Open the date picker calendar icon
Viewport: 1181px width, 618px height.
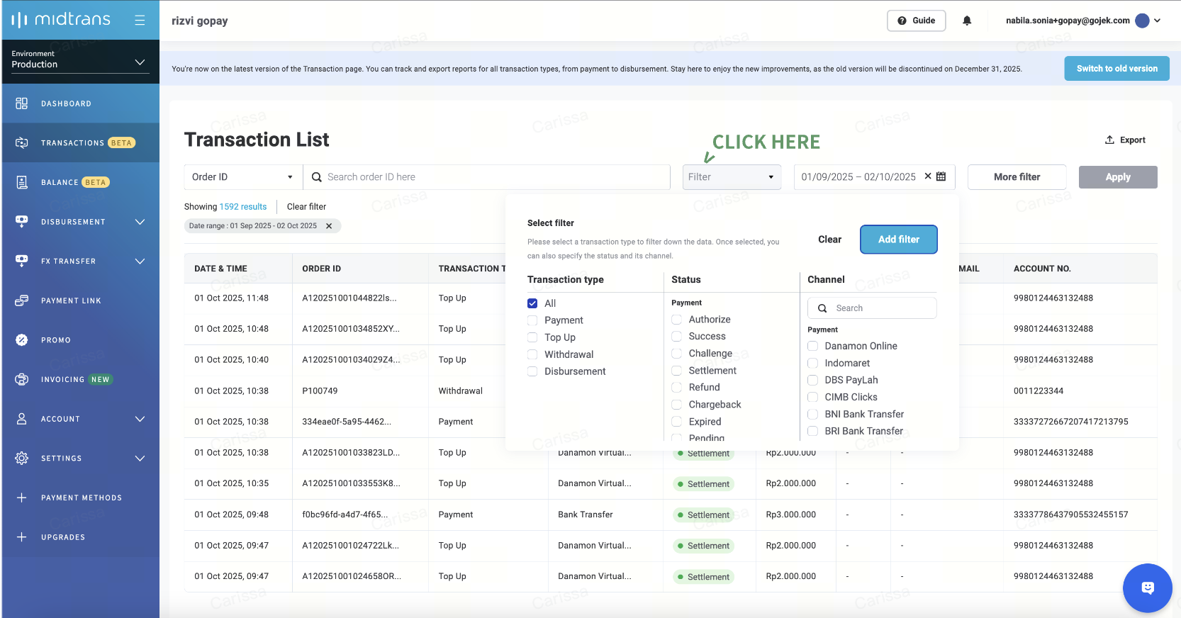pos(941,176)
